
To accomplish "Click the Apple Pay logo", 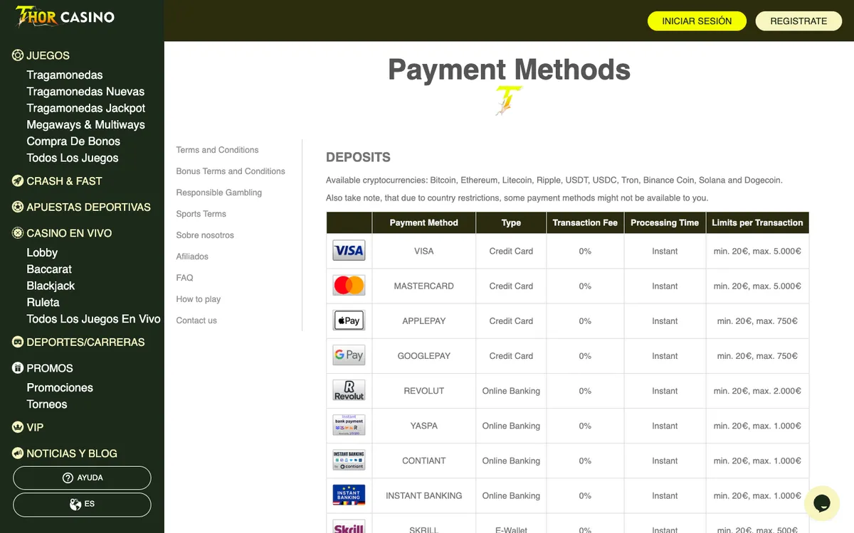I will pyautogui.click(x=349, y=321).
